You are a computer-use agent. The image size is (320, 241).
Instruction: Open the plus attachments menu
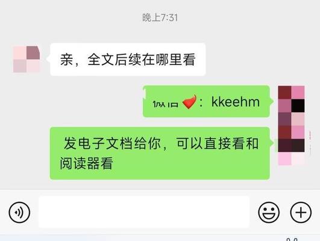[x=301, y=213]
